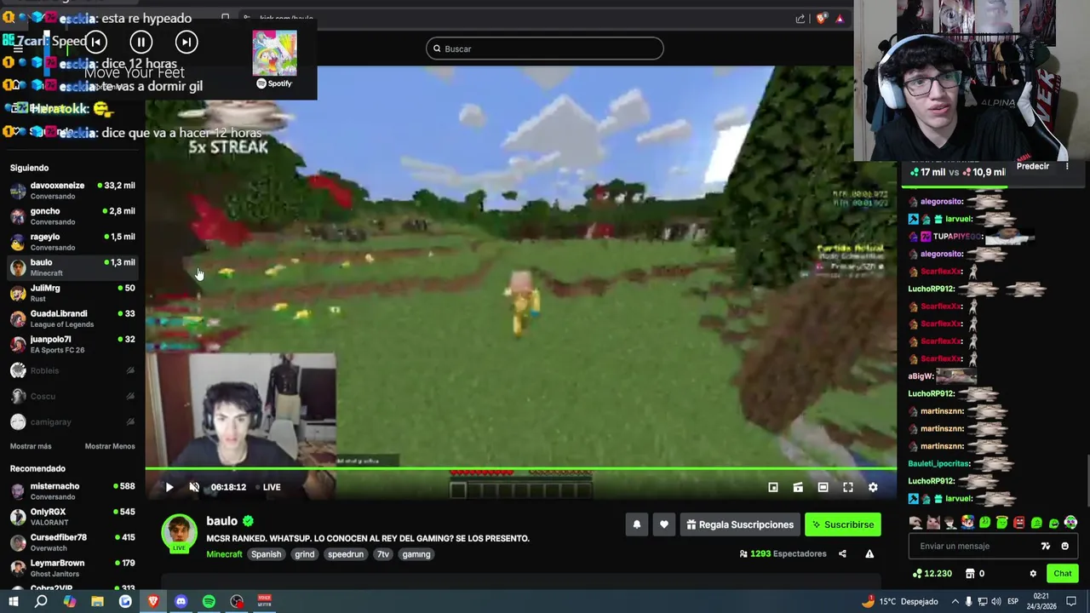The height and width of the screenshot is (613, 1090).
Task: Open the juanpolo7l channel in the sidebar
Action: (x=72, y=344)
